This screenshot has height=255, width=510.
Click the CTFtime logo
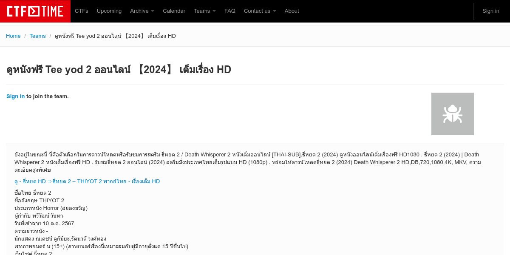tap(35, 11)
